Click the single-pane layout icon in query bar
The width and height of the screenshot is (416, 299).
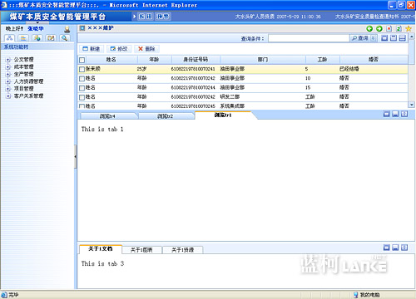(384, 38)
